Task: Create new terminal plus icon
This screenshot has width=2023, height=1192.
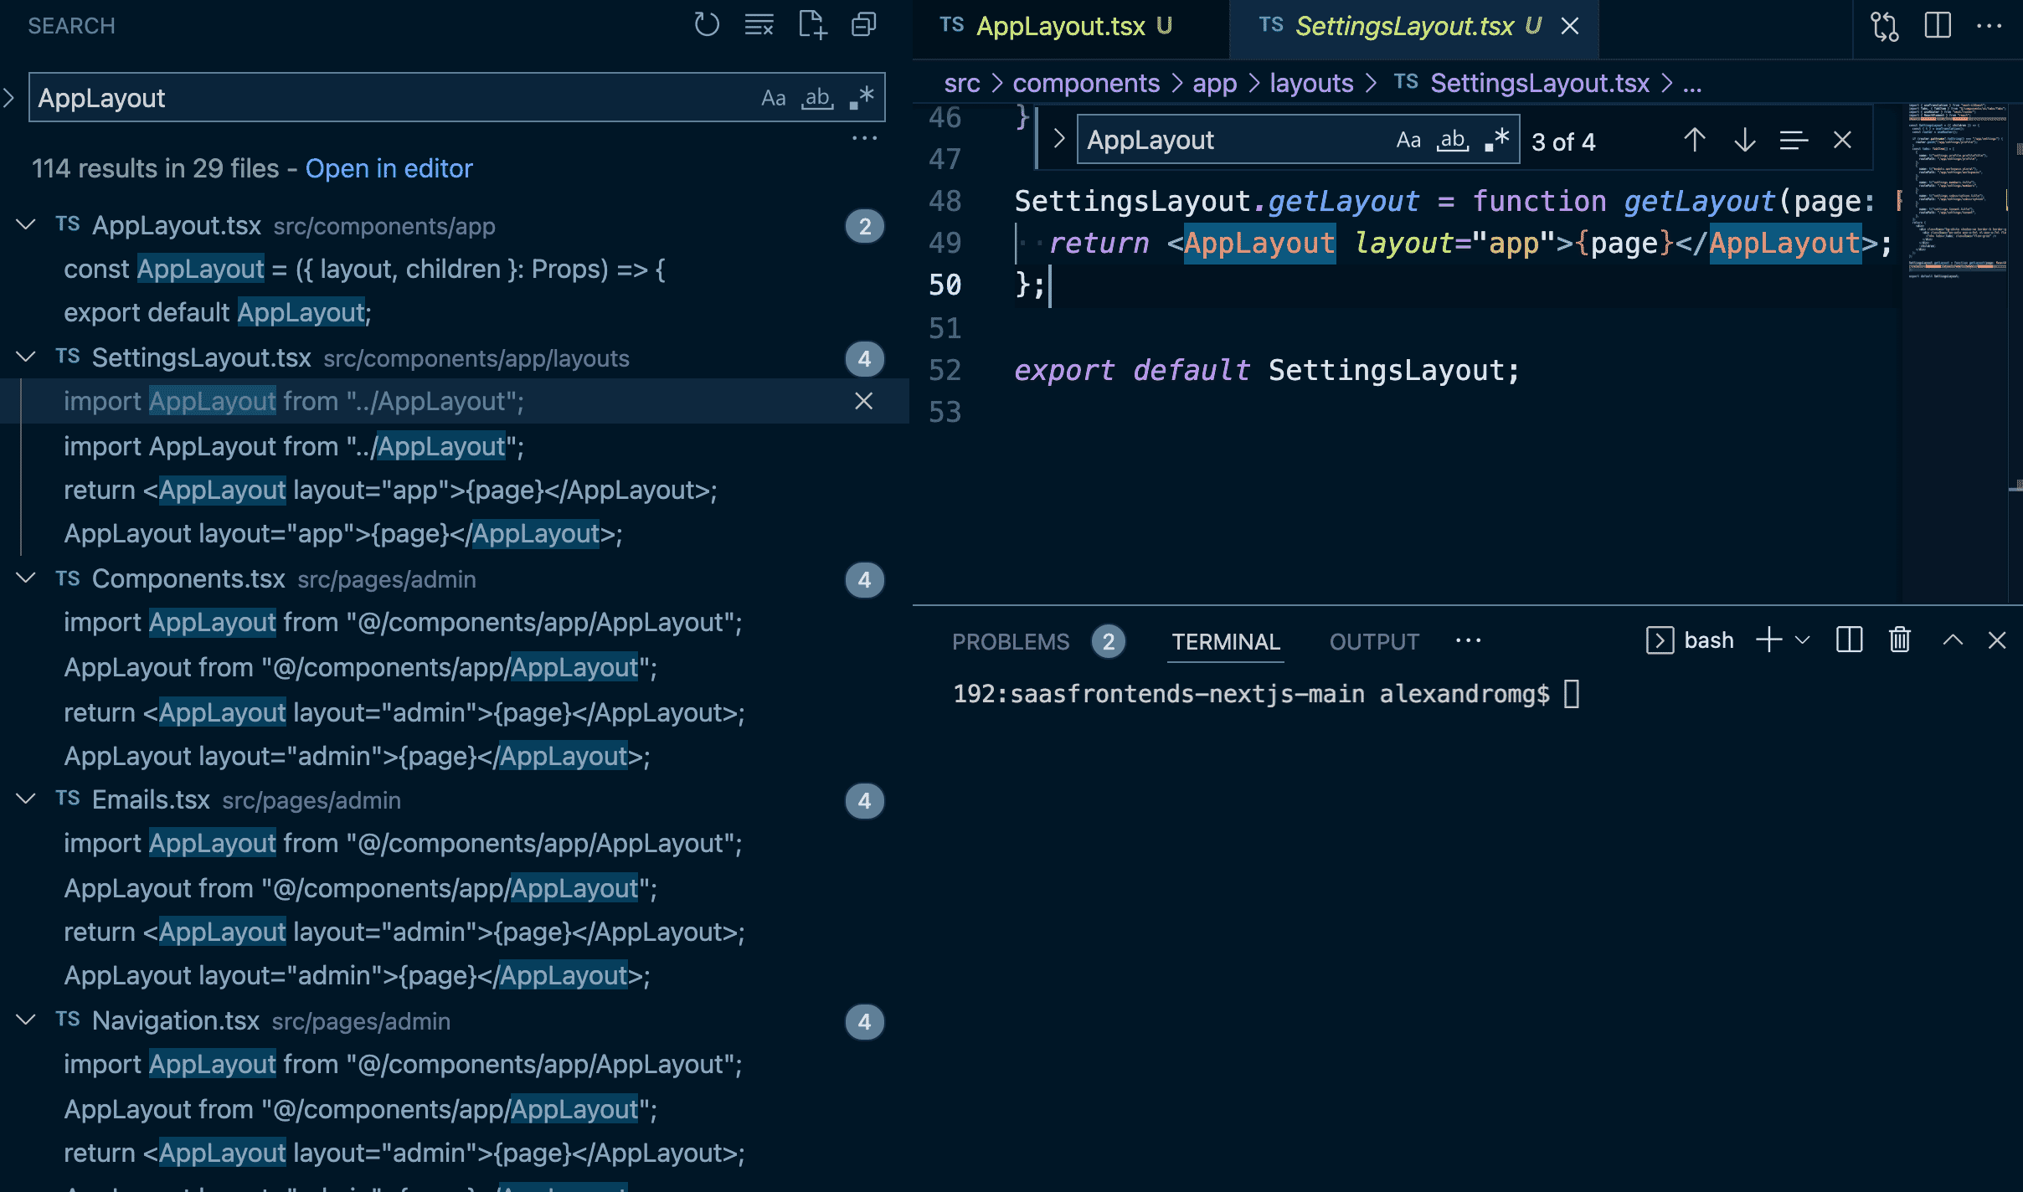Action: [x=1768, y=640]
